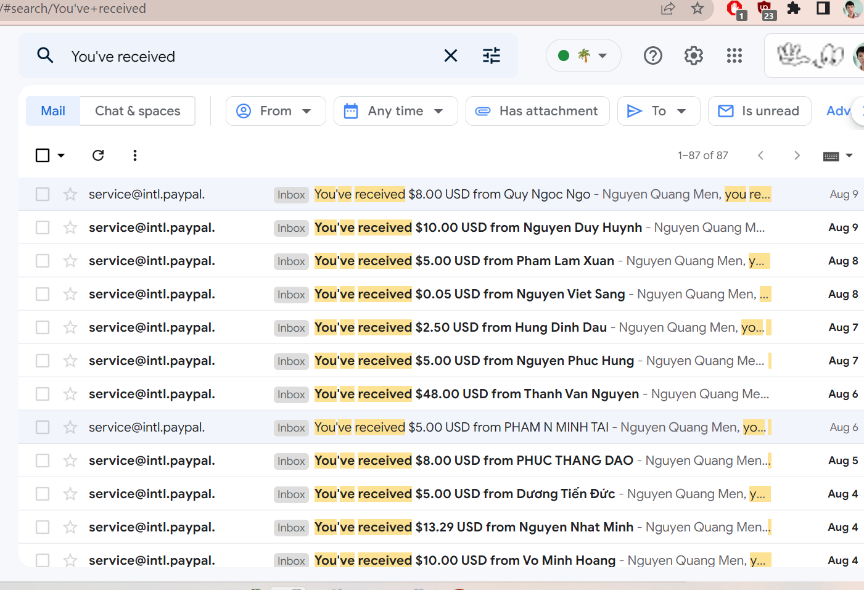
Task: Click the handwritten signature logo image
Action: pos(810,55)
